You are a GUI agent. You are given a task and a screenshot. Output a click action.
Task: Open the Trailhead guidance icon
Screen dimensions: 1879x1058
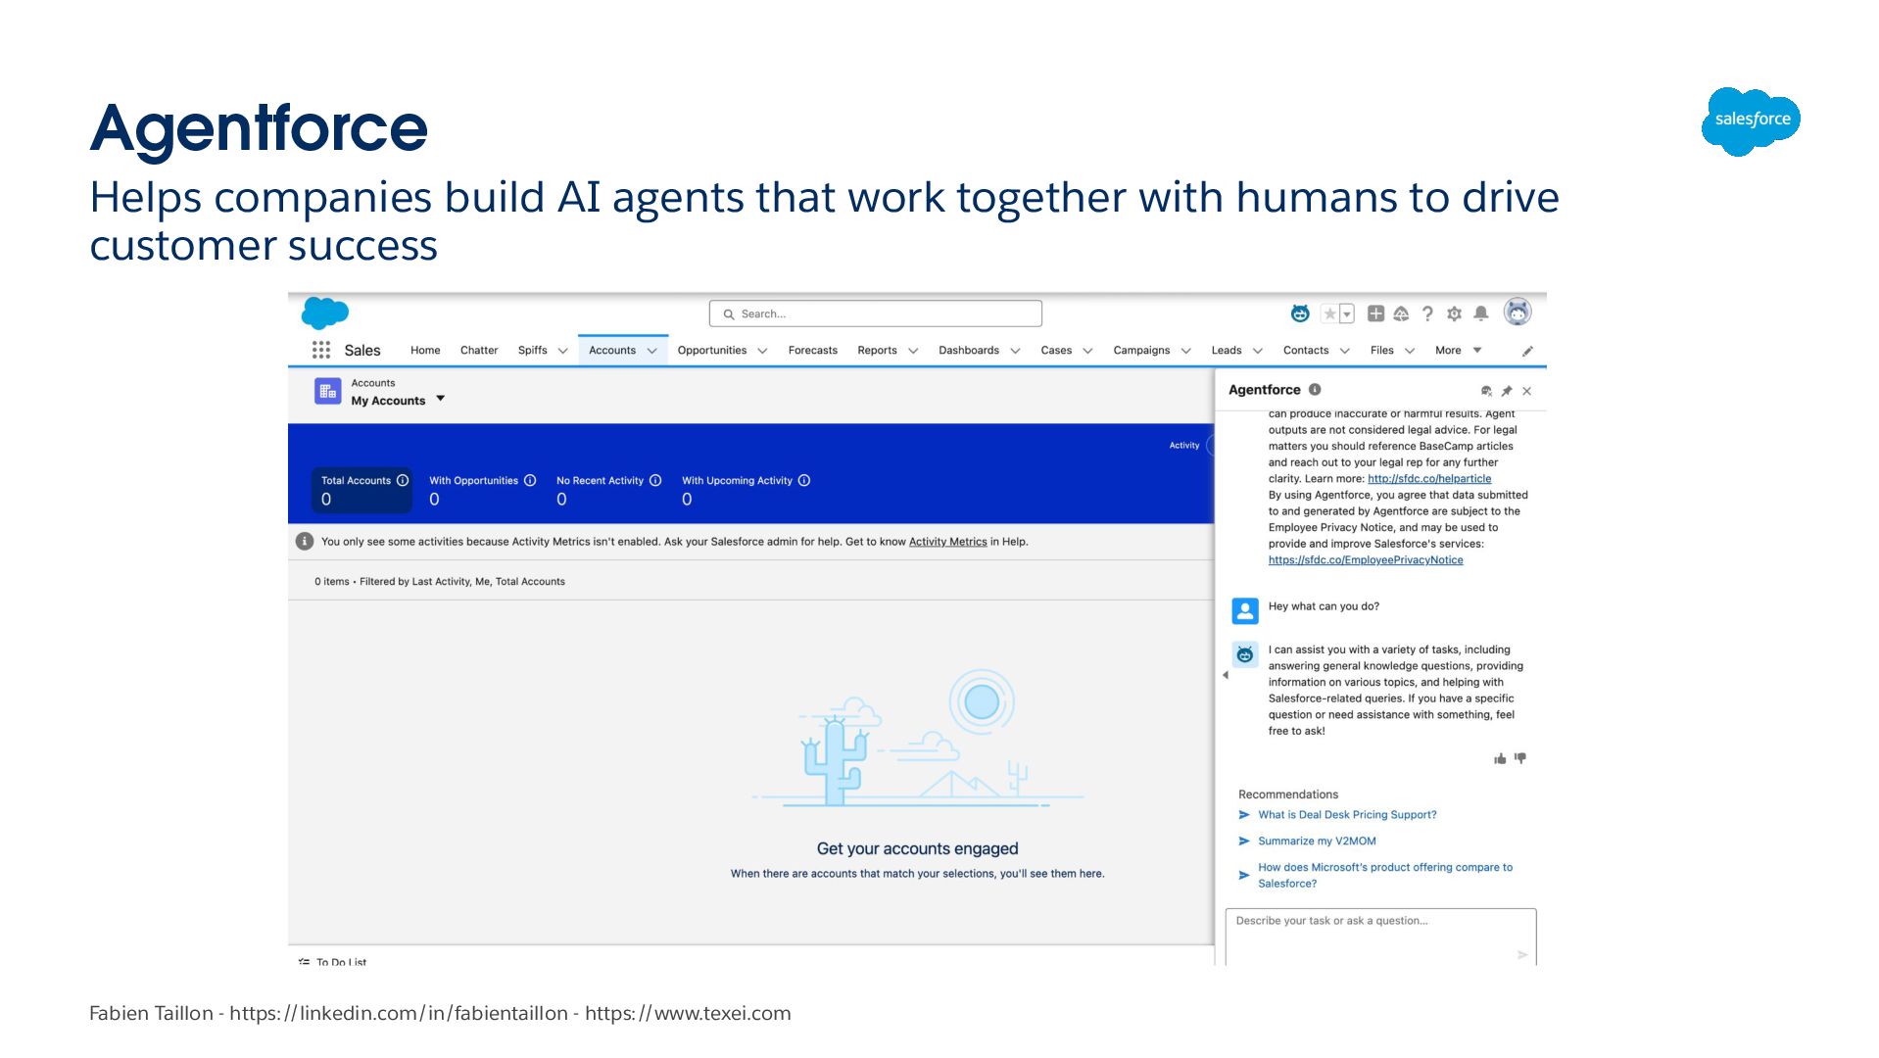click(1401, 313)
